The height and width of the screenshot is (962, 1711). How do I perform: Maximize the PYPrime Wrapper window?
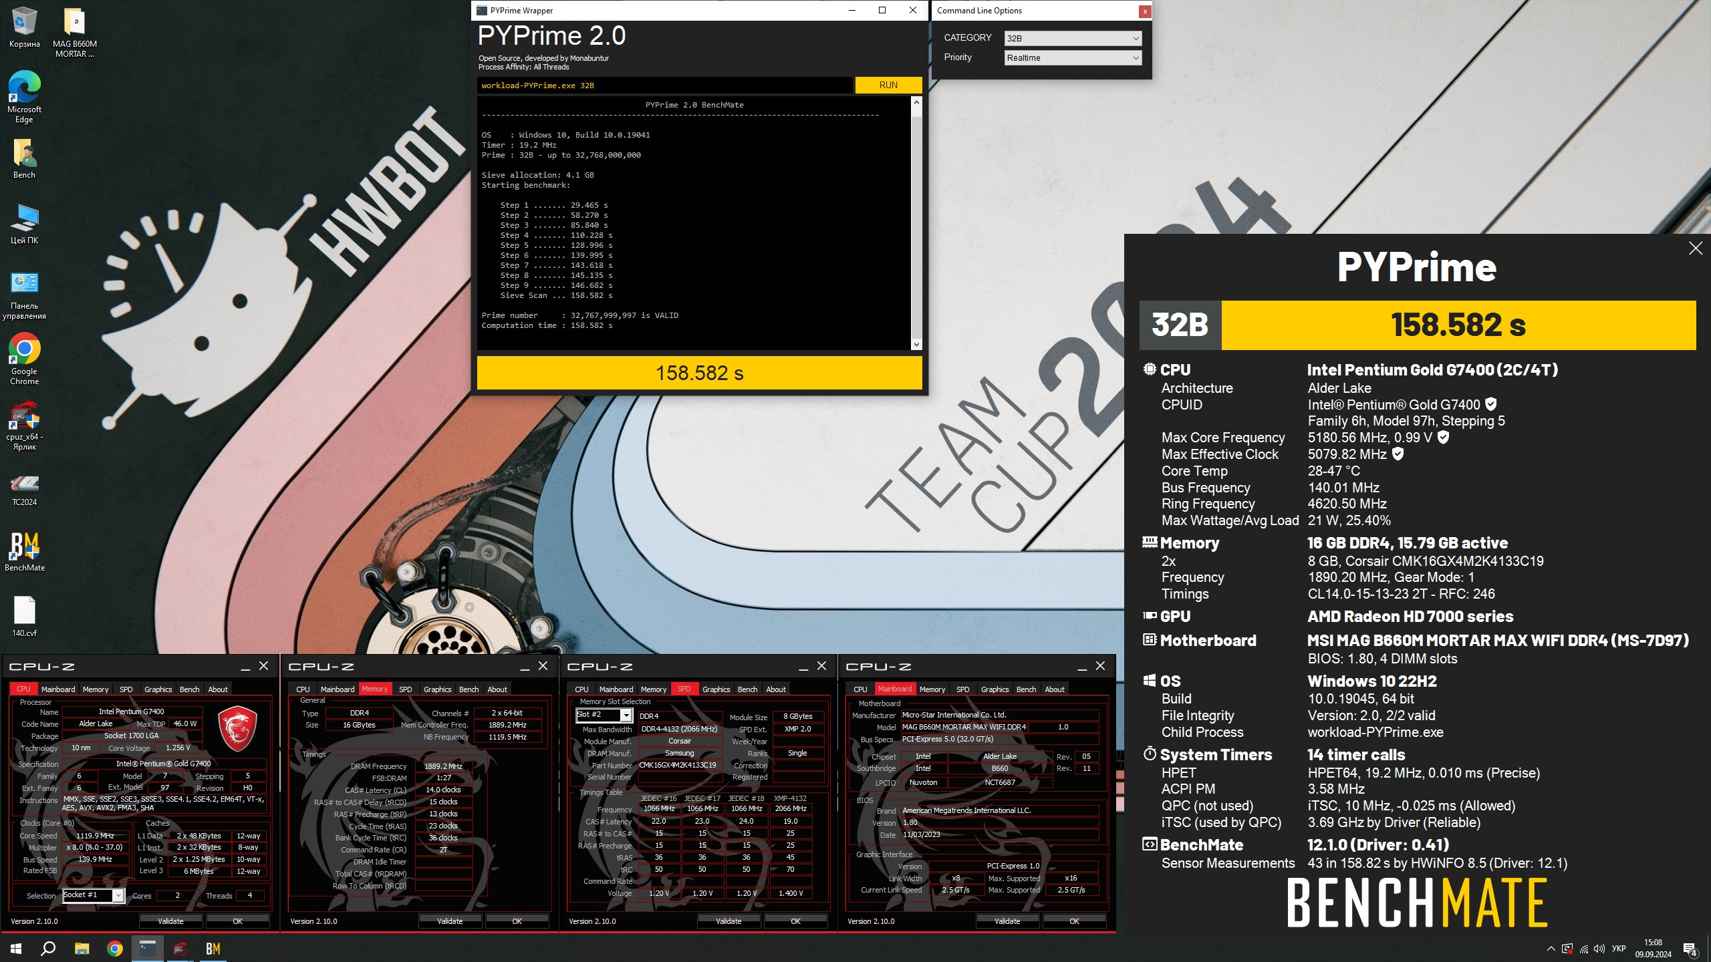pos(882,10)
